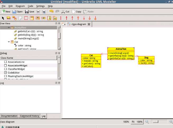Close the Log panel

tap(59, 83)
